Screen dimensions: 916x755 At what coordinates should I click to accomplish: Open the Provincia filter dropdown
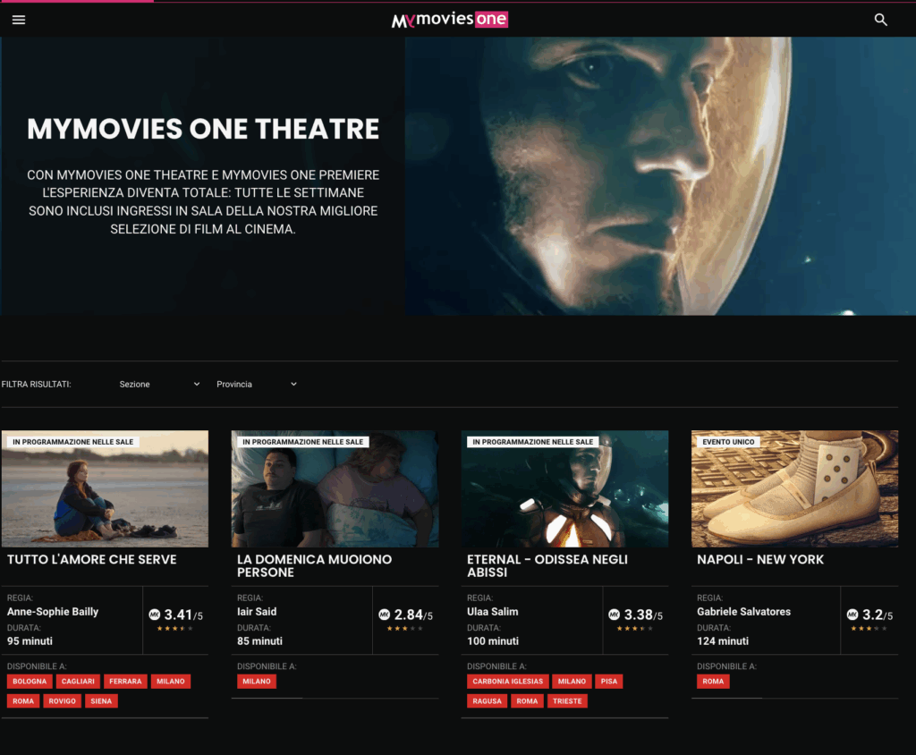coord(257,384)
